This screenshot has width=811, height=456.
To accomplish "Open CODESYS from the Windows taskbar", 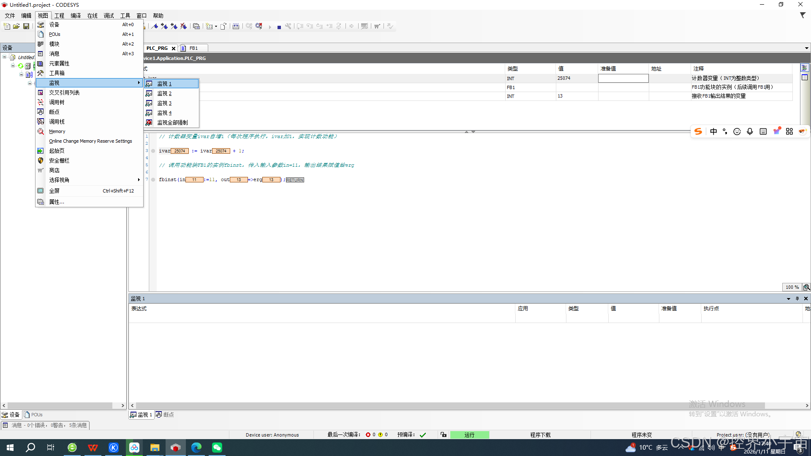I will 176,448.
